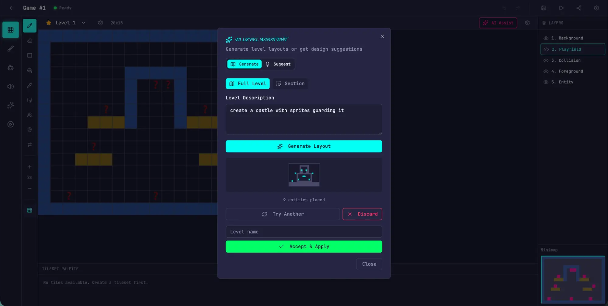
Task: Open the Audio section in sidebar
Action: (x=11, y=87)
